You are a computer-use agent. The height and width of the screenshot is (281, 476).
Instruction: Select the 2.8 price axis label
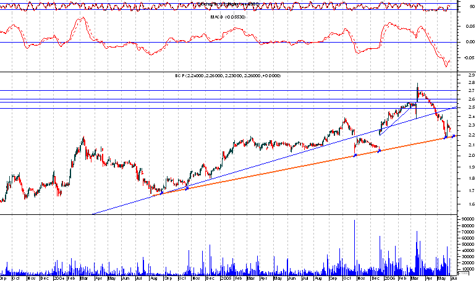click(472, 83)
